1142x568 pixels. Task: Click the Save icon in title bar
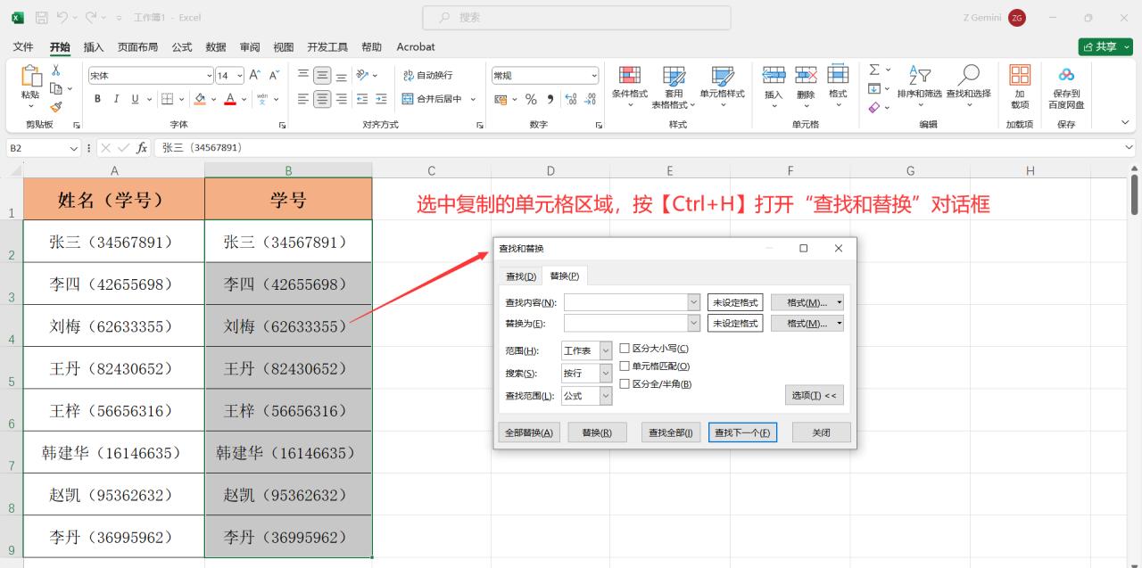(41, 17)
